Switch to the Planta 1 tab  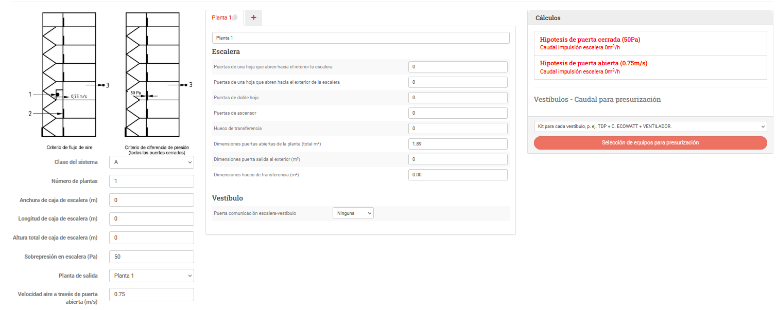pyautogui.click(x=221, y=17)
